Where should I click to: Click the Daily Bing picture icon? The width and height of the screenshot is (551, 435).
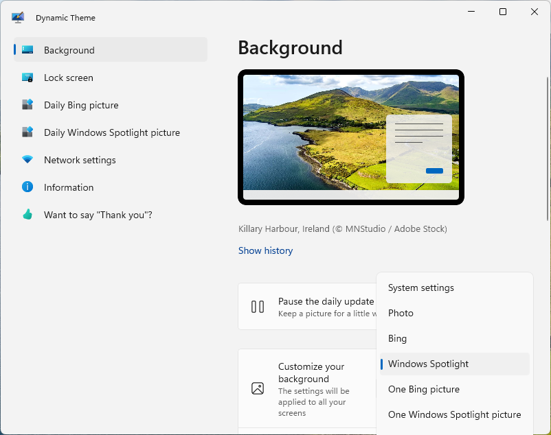click(x=27, y=104)
